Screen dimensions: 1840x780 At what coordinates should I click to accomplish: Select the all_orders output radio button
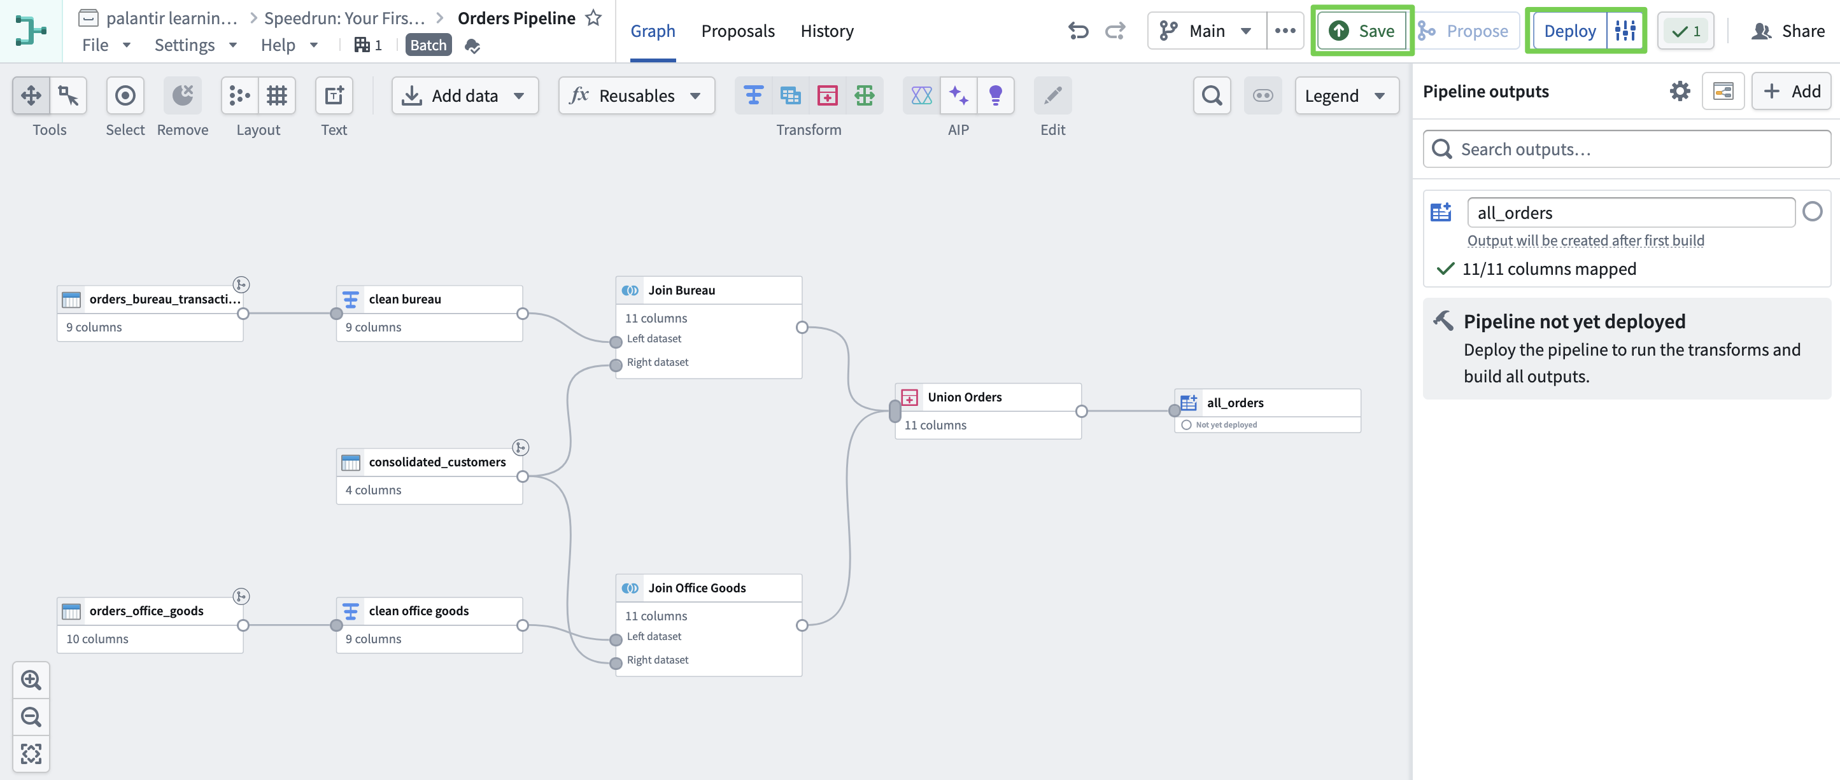click(1811, 212)
